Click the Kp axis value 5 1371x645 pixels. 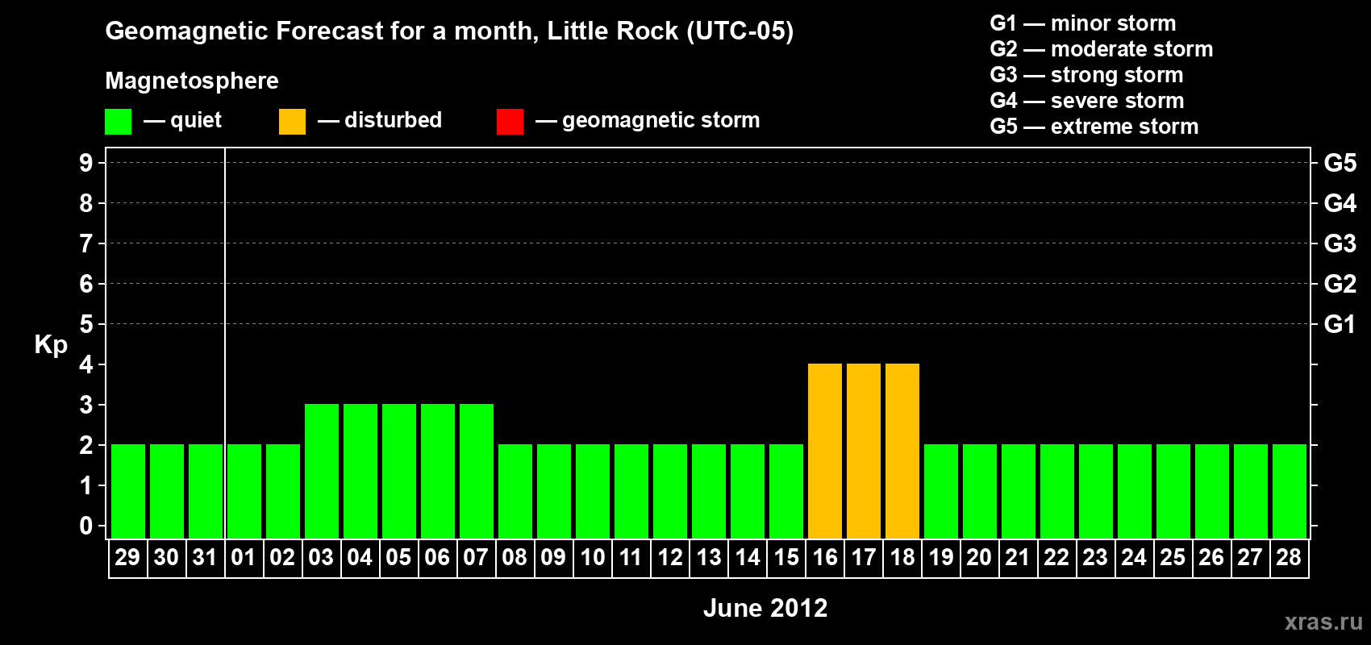click(x=86, y=324)
